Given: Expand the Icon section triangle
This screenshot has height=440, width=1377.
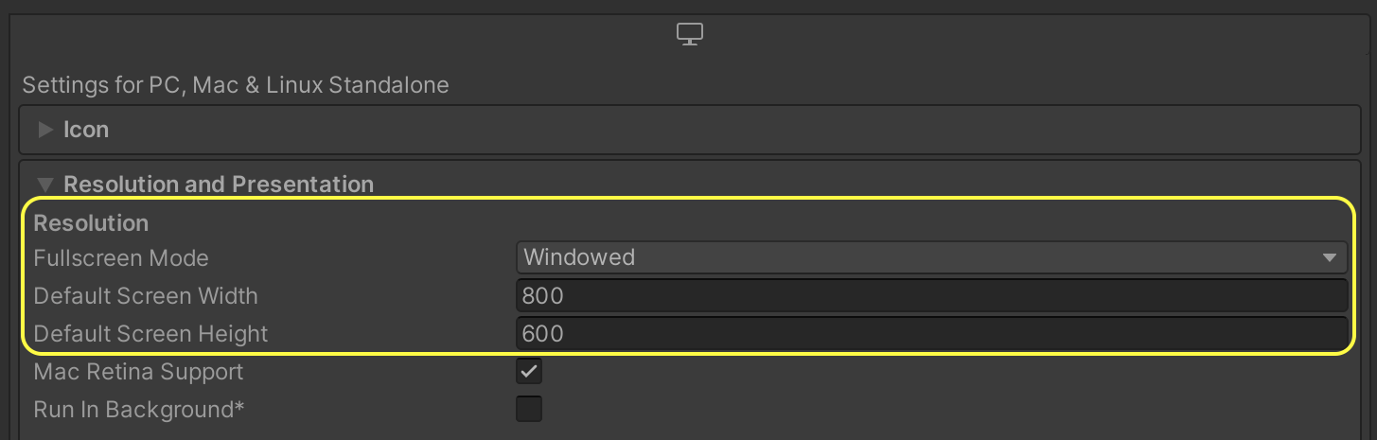Looking at the screenshot, I should [44, 130].
